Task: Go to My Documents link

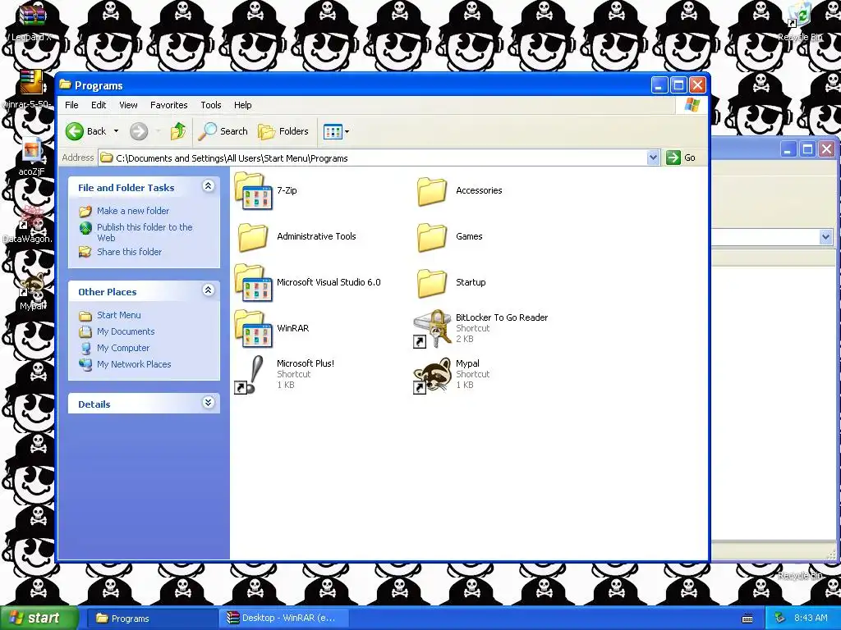Action: (126, 331)
